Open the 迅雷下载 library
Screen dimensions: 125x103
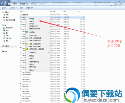click(7, 38)
